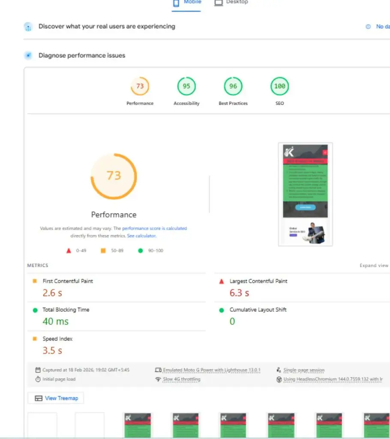Click the Accessibility score circle showing 95

(186, 86)
